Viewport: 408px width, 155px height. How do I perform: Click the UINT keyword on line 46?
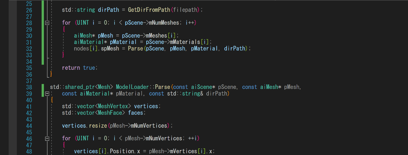tap(83, 138)
